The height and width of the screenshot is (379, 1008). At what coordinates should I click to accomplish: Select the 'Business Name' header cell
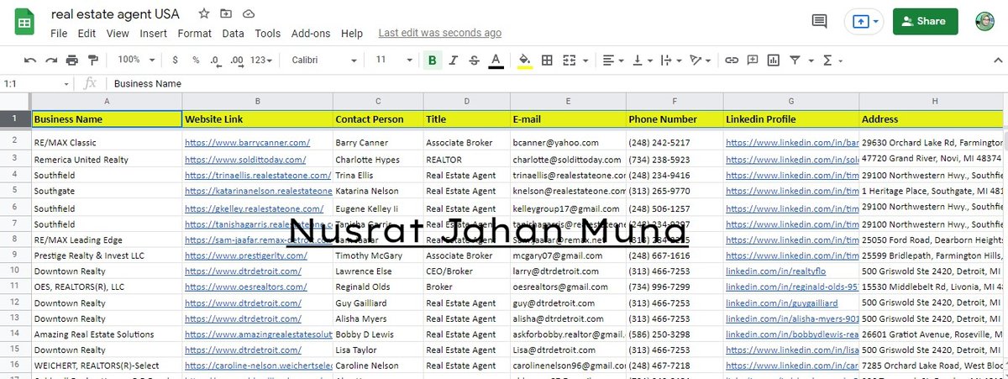click(107, 119)
